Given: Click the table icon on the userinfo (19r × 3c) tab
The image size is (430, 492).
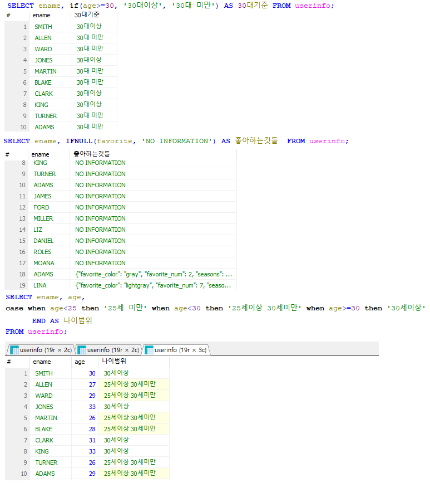Looking at the screenshot, I should pos(149,350).
